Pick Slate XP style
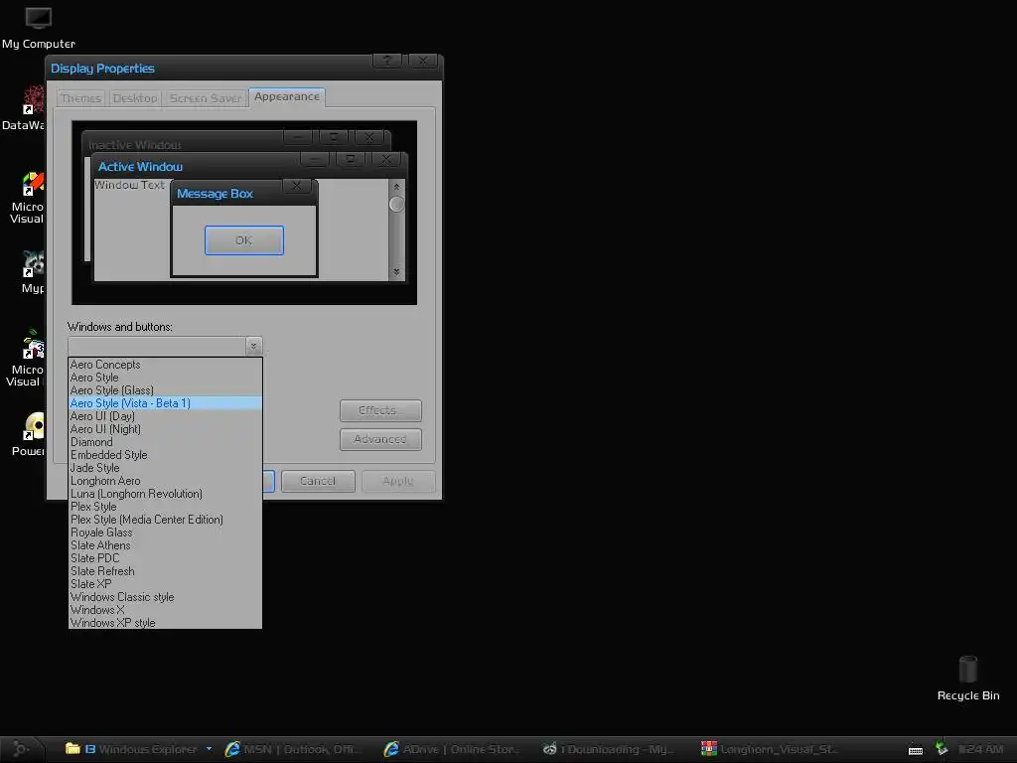 [166, 584]
